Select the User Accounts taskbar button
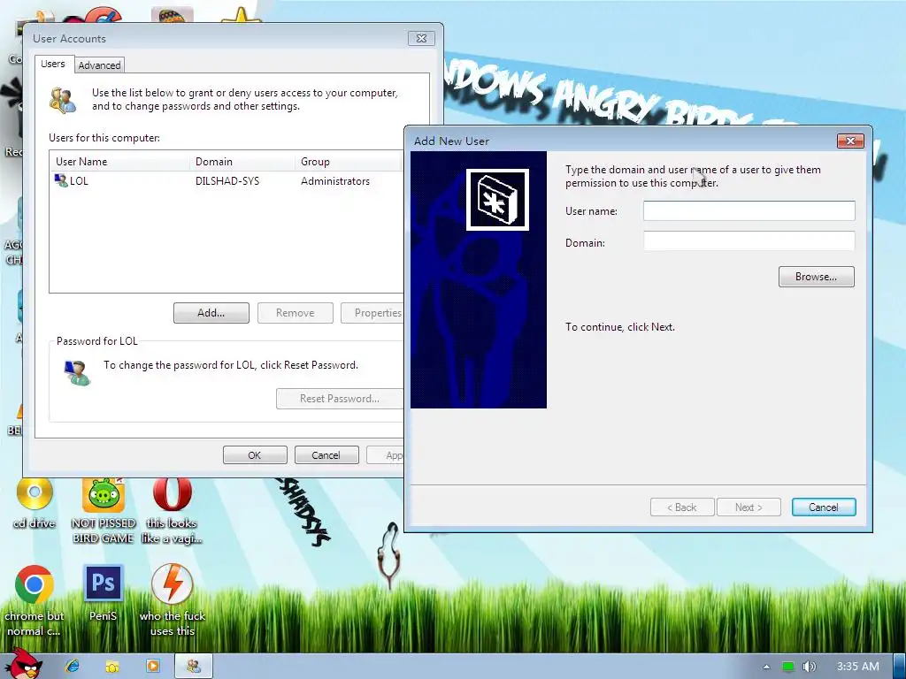The height and width of the screenshot is (679, 906). click(194, 667)
